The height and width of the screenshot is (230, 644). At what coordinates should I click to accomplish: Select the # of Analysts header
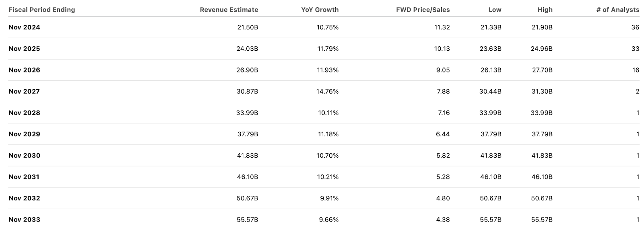pos(617,10)
